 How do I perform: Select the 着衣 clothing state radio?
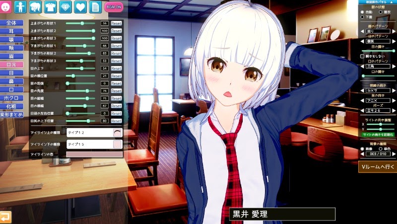[380, 12]
